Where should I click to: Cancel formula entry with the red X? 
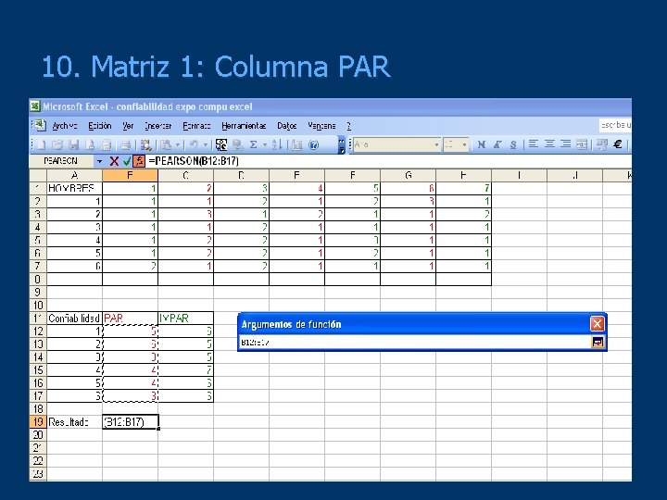[114, 161]
